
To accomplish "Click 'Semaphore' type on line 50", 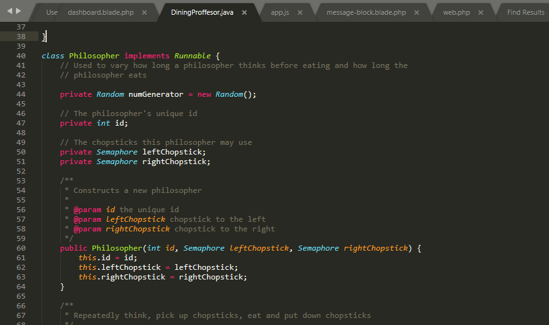I will point(117,152).
